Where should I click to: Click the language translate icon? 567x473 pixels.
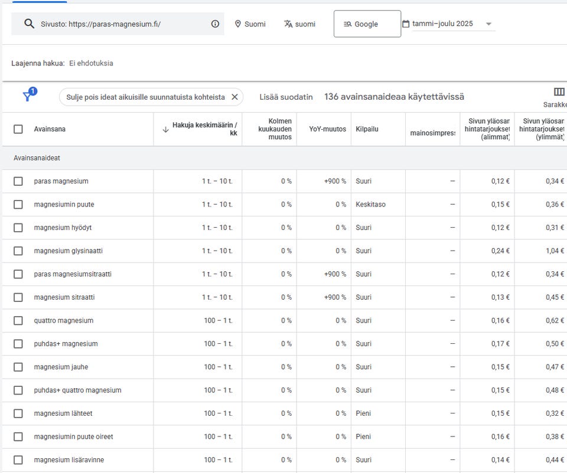point(288,24)
